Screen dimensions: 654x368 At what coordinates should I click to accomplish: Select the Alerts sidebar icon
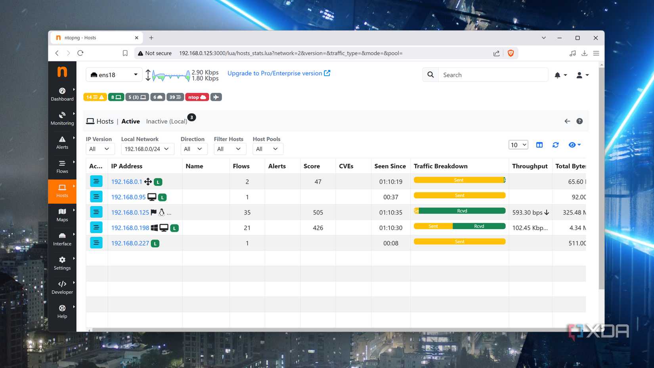[62, 142]
